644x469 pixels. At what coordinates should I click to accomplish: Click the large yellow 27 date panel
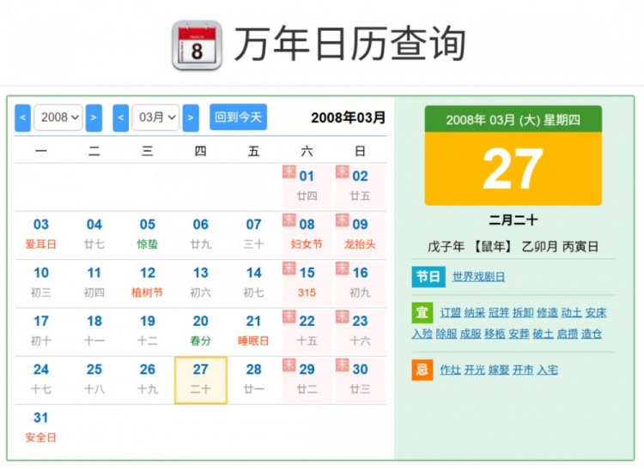(x=513, y=169)
